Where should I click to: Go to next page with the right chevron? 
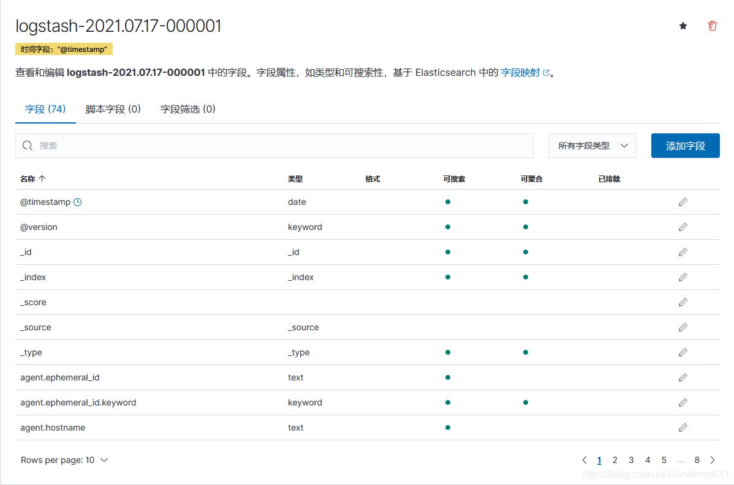(713, 459)
